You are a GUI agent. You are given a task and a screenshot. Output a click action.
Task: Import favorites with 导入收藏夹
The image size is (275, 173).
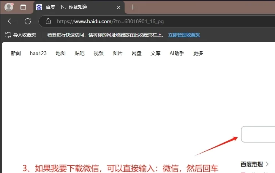(21, 35)
